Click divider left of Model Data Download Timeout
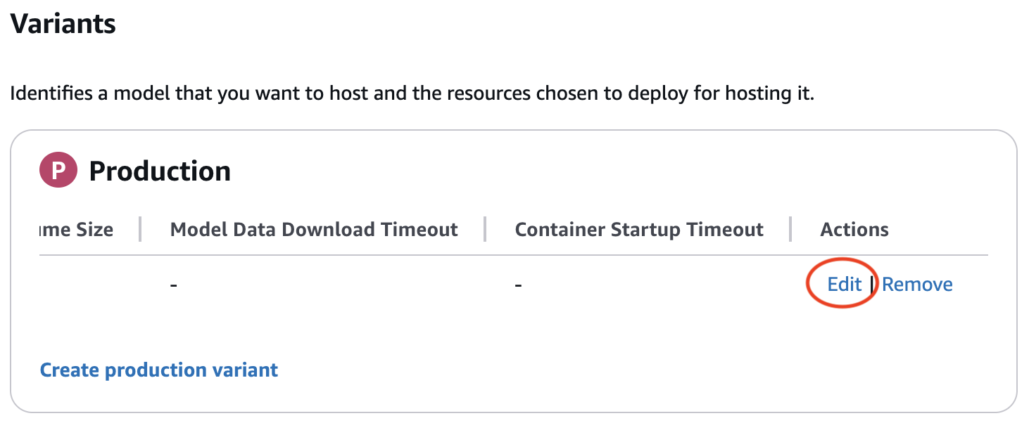The height and width of the screenshot is (423, 1029). (141, 230)
